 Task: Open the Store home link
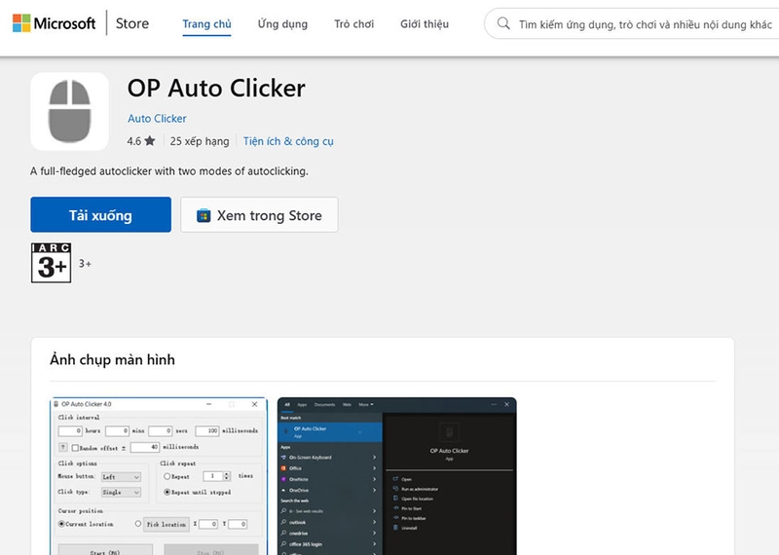click(x=132, y=23)
